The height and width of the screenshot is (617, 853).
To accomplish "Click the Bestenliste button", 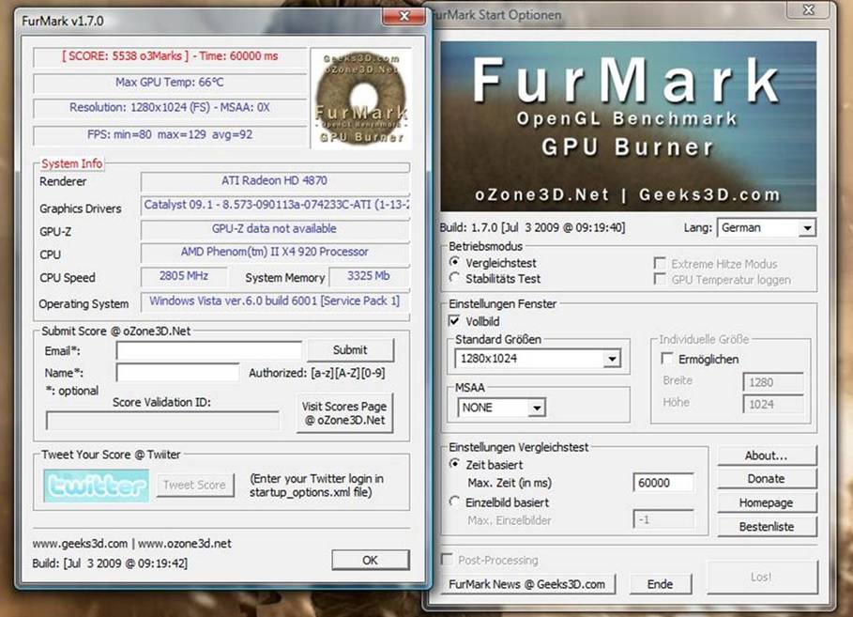I will [x=767, y=527].
